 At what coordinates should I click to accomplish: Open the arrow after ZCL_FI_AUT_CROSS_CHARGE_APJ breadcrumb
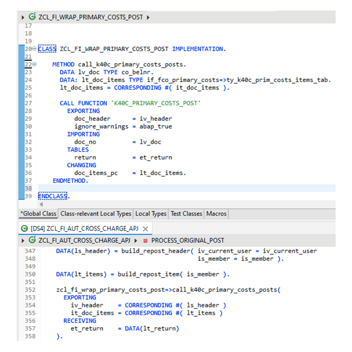(136, 241)
